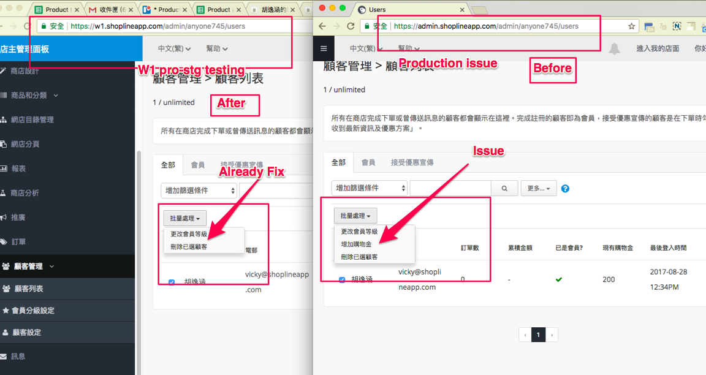Go to previous page with ‹ pagination button
Image resolution: width=706 pixels, height=375 pixels.
click(525, 335)
